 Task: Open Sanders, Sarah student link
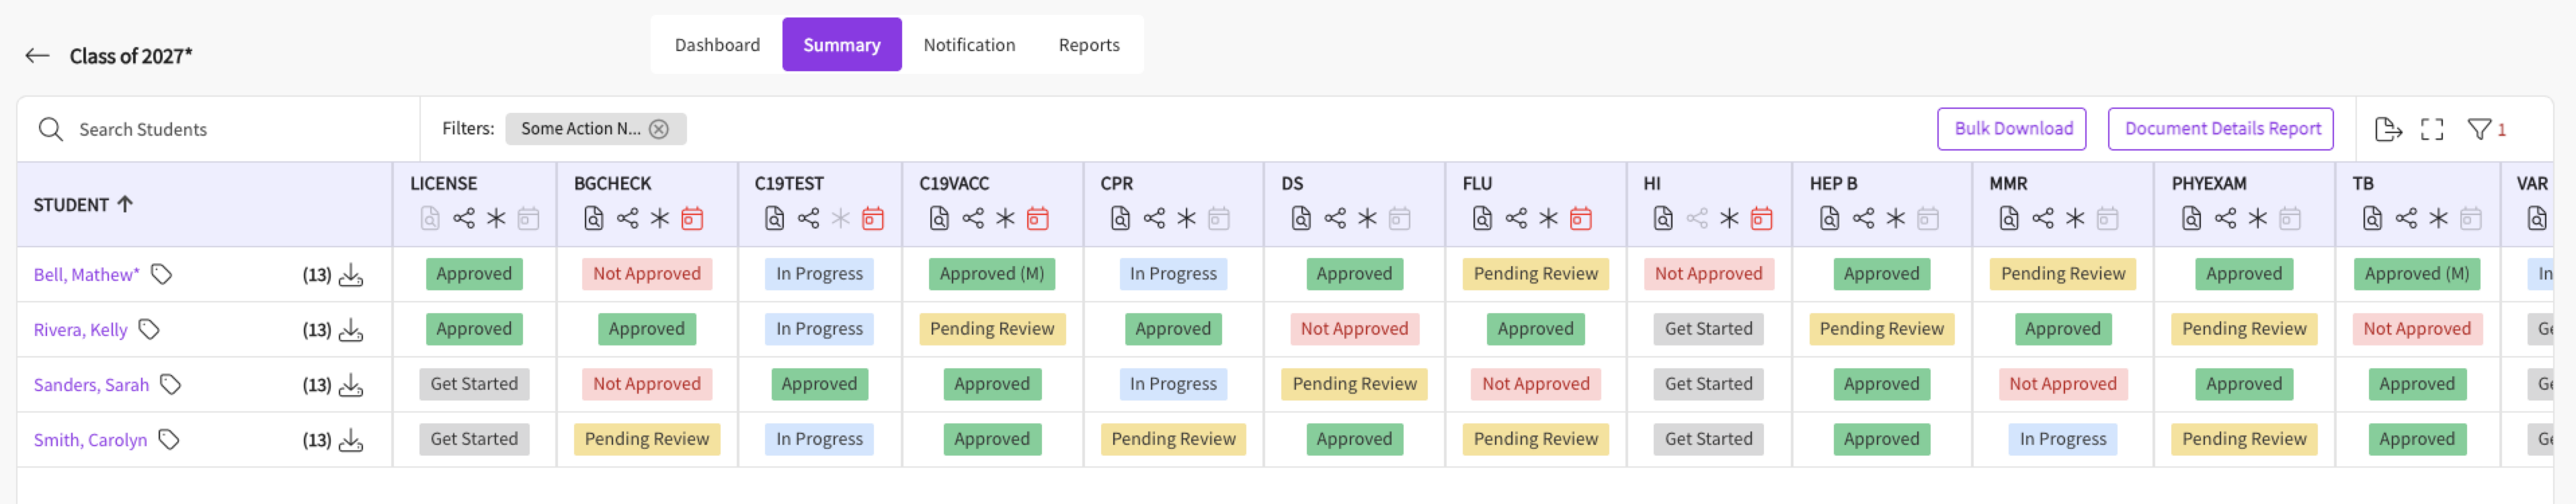click(91, 385)
